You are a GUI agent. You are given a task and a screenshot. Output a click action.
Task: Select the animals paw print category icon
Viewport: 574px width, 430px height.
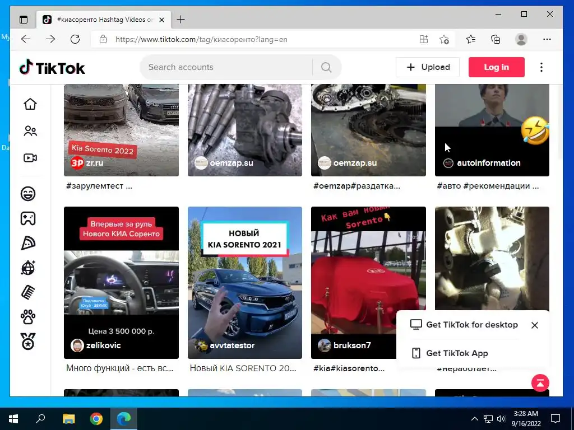coord(28,317)
